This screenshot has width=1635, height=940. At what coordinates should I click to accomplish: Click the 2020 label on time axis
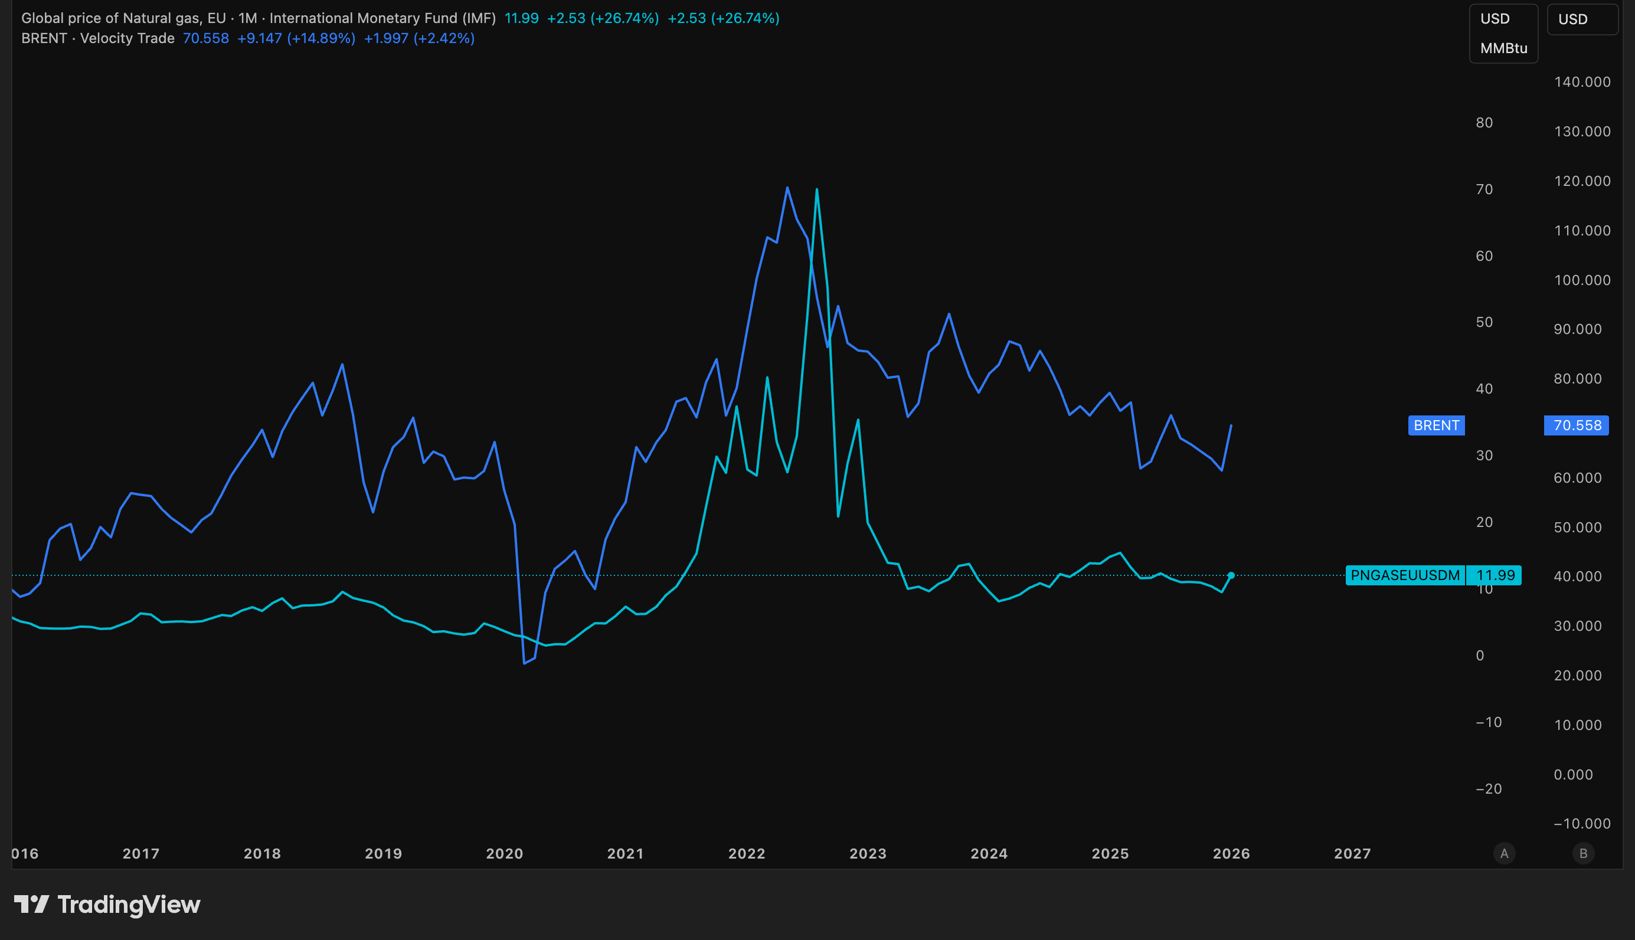(504, 853)
